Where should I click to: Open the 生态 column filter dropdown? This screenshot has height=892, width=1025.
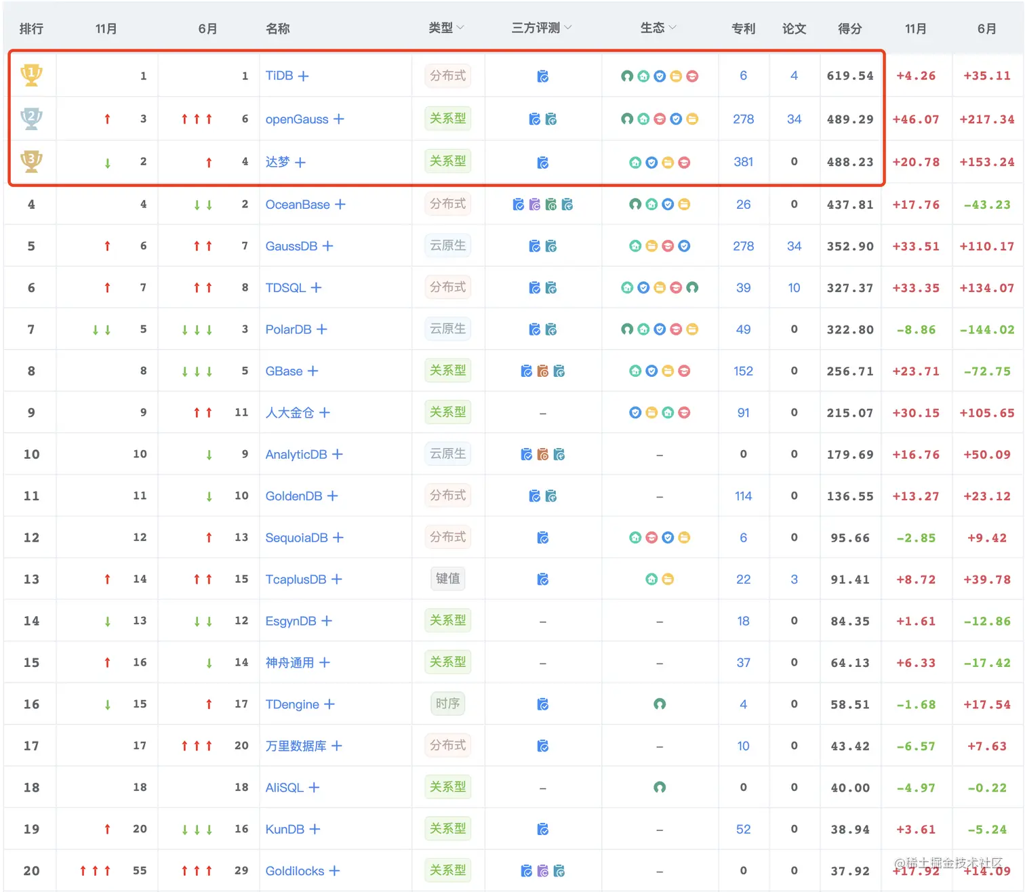672,28
